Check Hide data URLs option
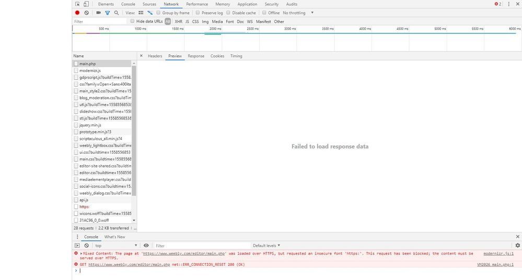 coord(133,21)
